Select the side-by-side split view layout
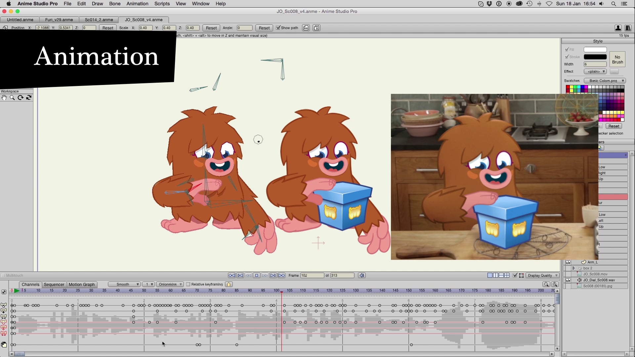 pos(495,275)
